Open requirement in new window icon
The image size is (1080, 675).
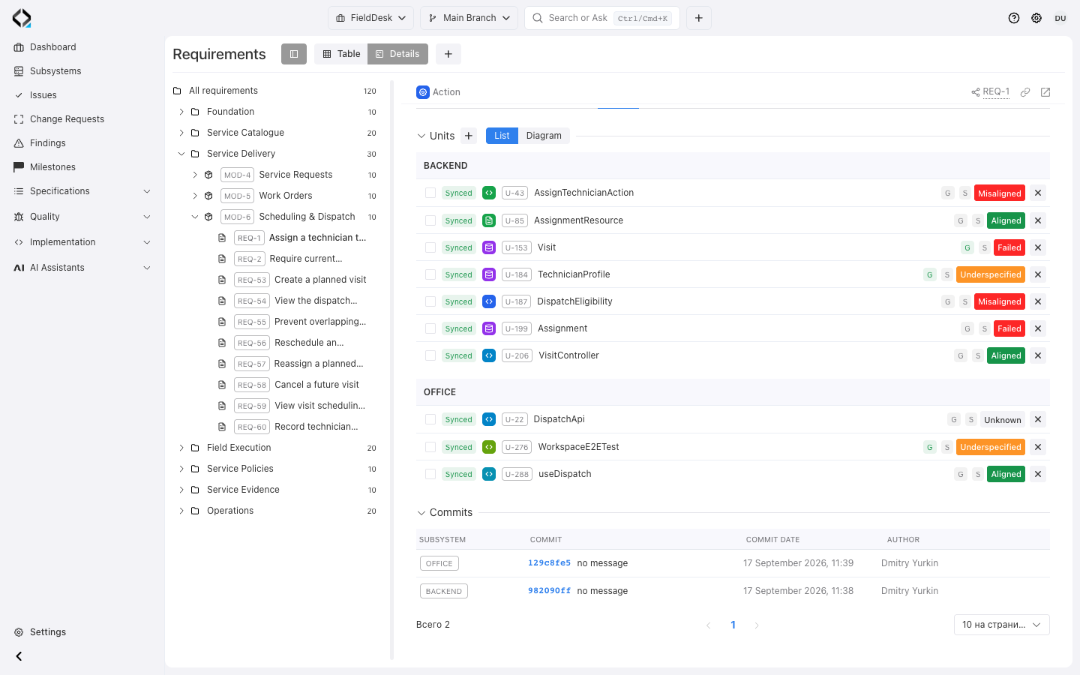pos(1045,92)
